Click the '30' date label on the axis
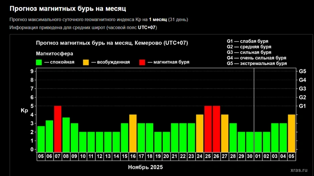Image resolution: width=314 pixels, height=176 pixels. (x=250, y=156)
